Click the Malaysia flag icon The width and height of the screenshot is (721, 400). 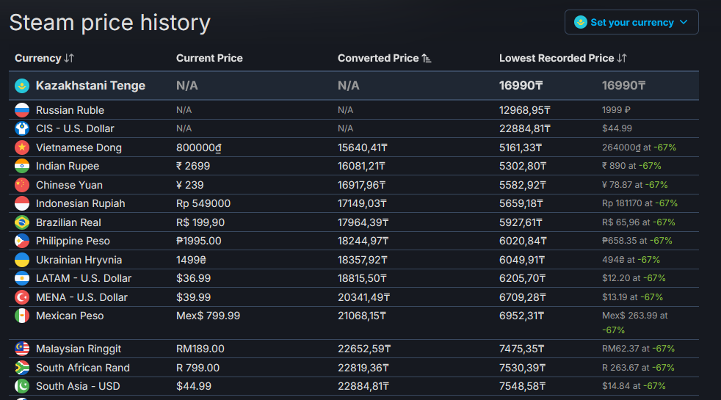(22, 349)
